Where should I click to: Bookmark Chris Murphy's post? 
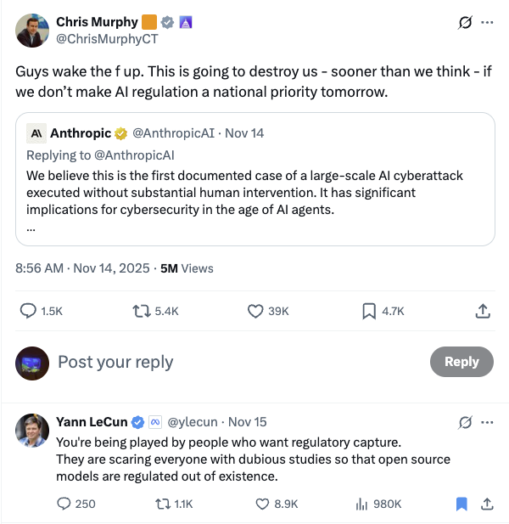tap(369, 312)
